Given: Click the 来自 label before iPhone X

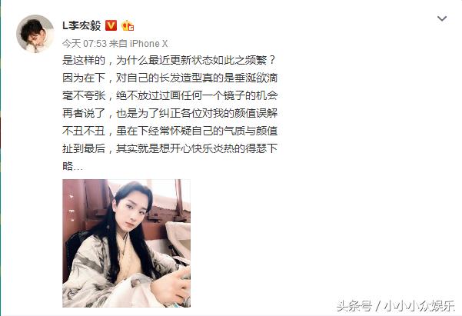Looking at the screenshot, I should [x=118, y=44].
